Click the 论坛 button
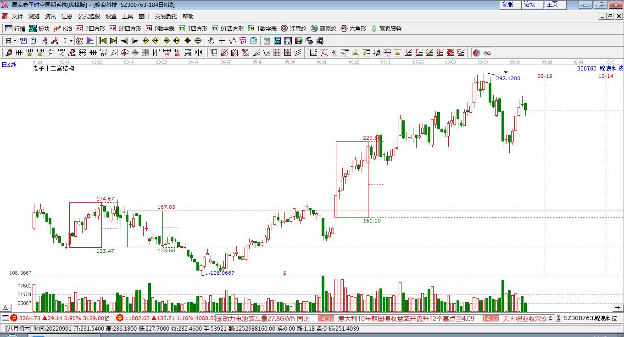 click(x=533, y=5)
